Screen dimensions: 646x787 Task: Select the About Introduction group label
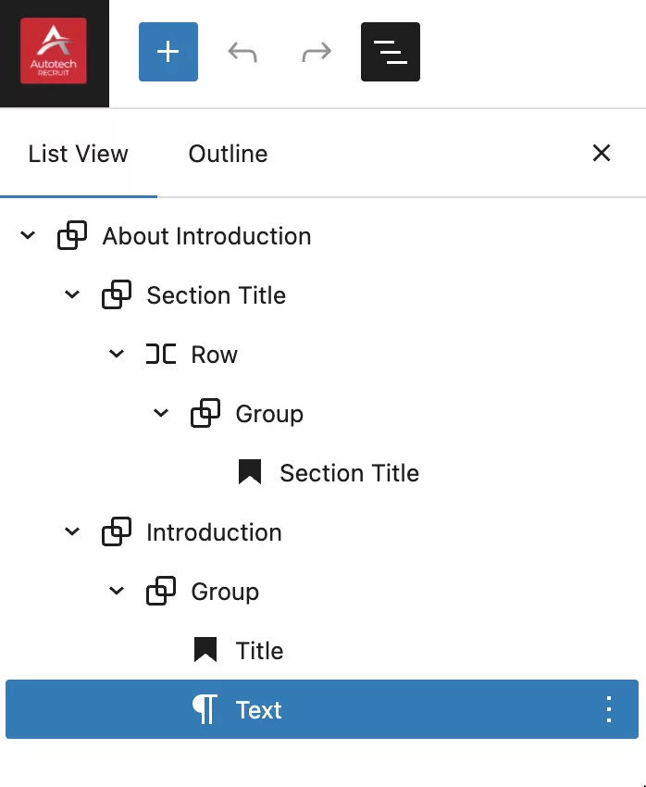206,236
